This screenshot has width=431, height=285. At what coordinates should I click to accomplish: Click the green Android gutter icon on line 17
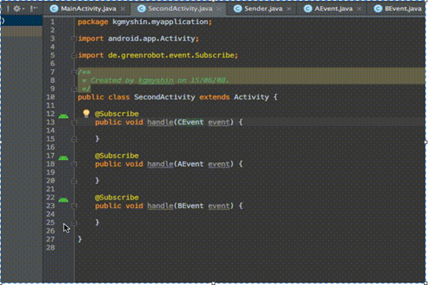[x=63, y=158]
